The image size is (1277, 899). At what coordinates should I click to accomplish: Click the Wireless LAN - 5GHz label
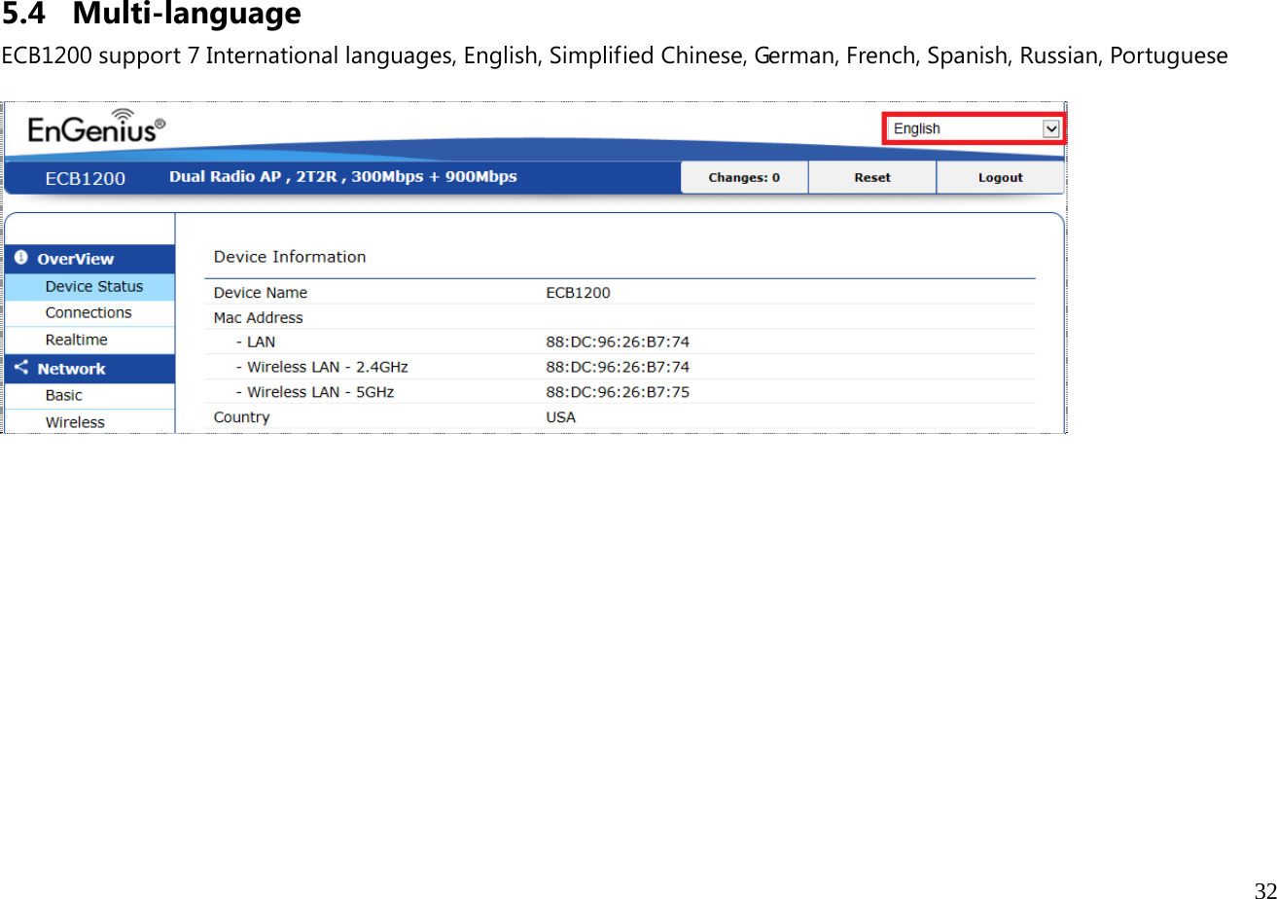(x=315, y=392)
